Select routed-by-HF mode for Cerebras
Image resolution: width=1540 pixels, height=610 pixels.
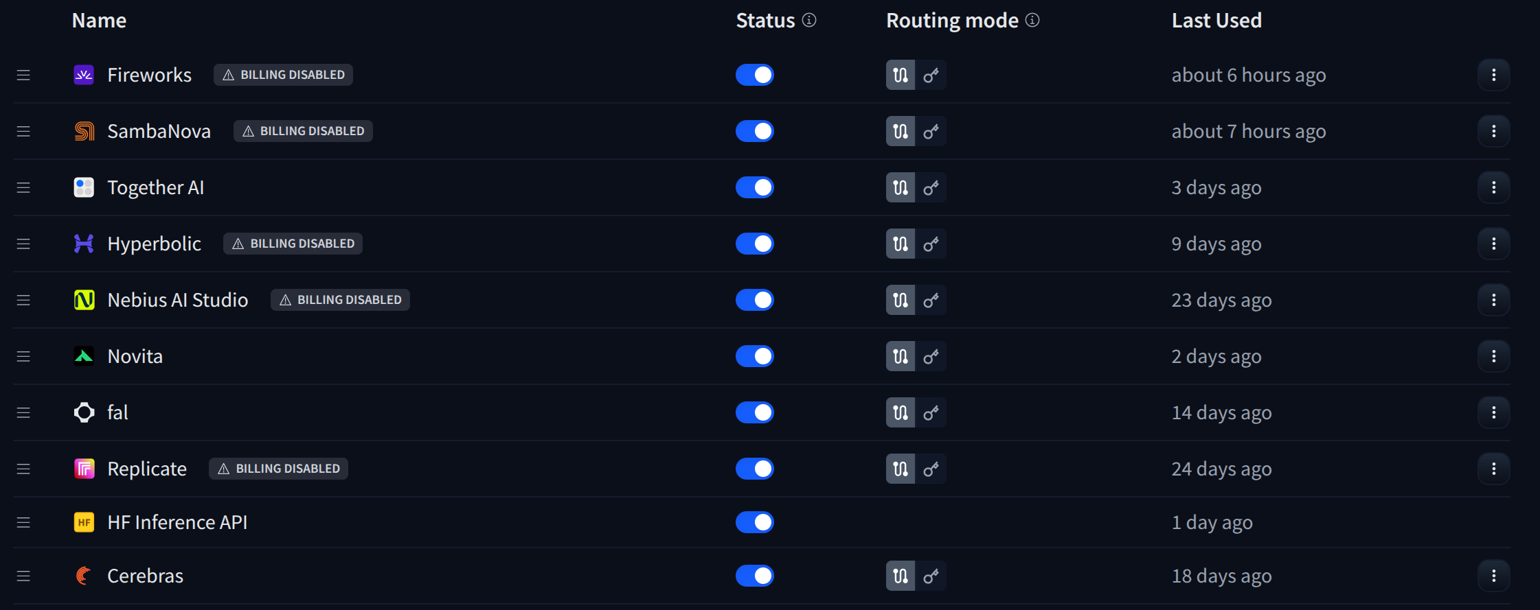[x=901, y=576]
